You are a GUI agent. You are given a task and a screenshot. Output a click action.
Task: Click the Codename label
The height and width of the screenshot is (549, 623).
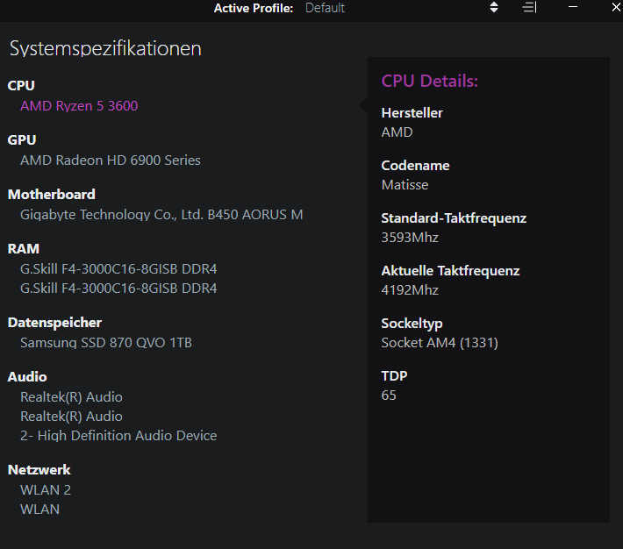(415, 165)
